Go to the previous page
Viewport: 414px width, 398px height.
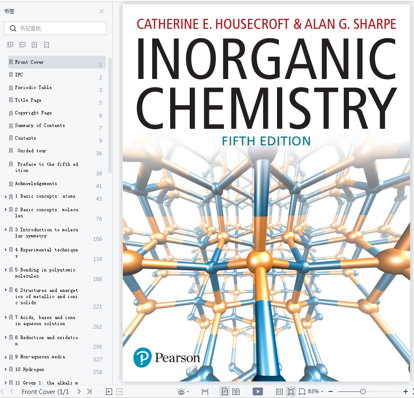(12, 391)
